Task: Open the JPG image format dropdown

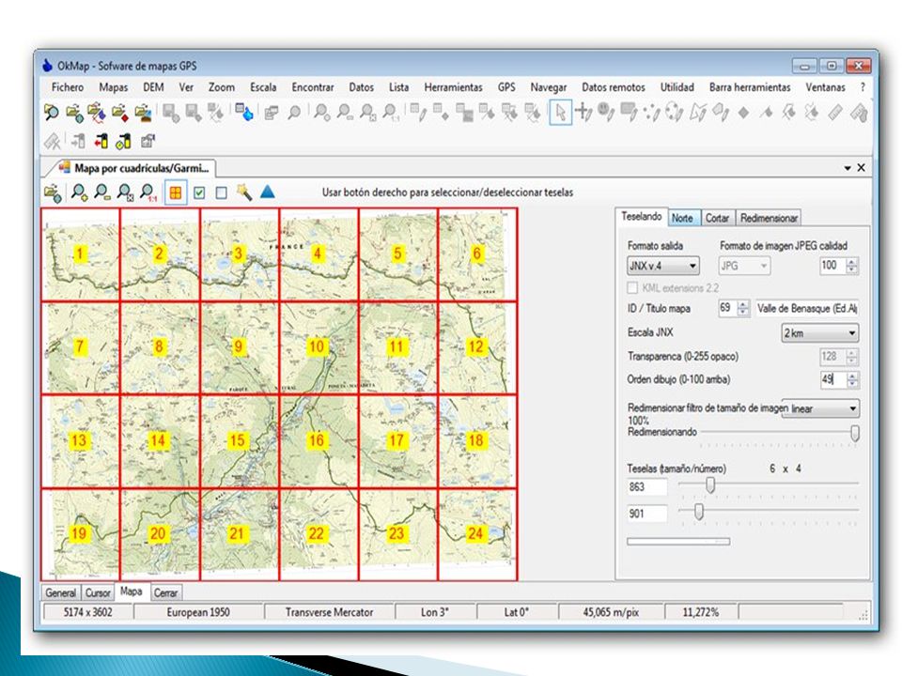Action: point(744,266)
